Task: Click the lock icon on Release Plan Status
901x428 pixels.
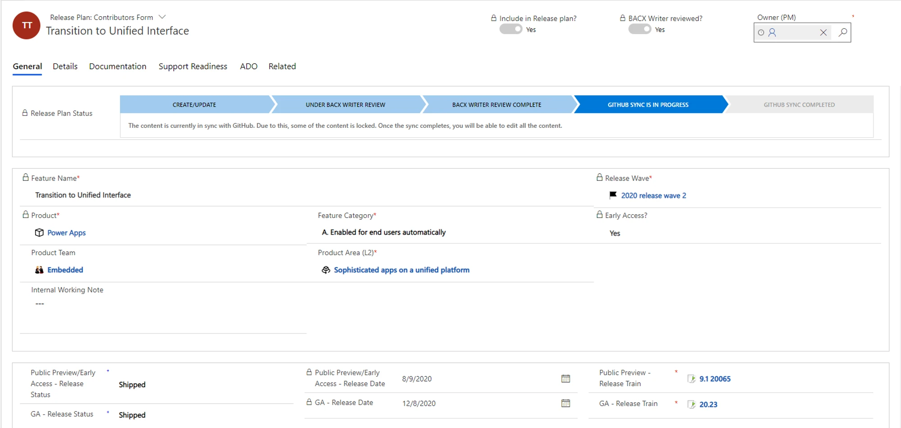Action: (x=25, y=113)
